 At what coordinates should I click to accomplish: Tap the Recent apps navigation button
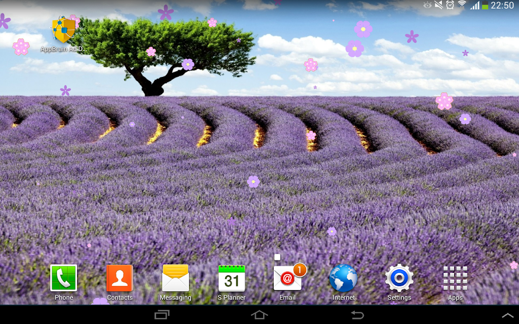(x=162, y=314)
